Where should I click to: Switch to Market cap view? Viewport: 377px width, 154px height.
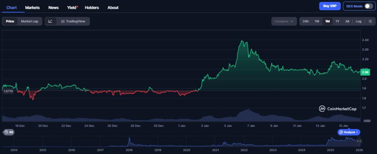click(x=29, y=21)
